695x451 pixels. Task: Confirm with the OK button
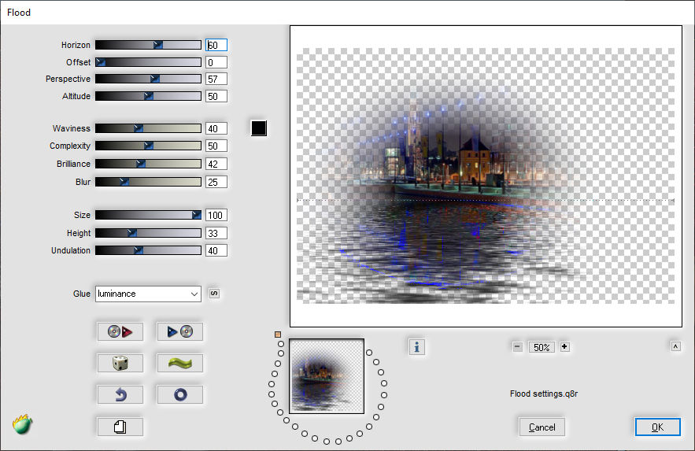click(657, 427)
